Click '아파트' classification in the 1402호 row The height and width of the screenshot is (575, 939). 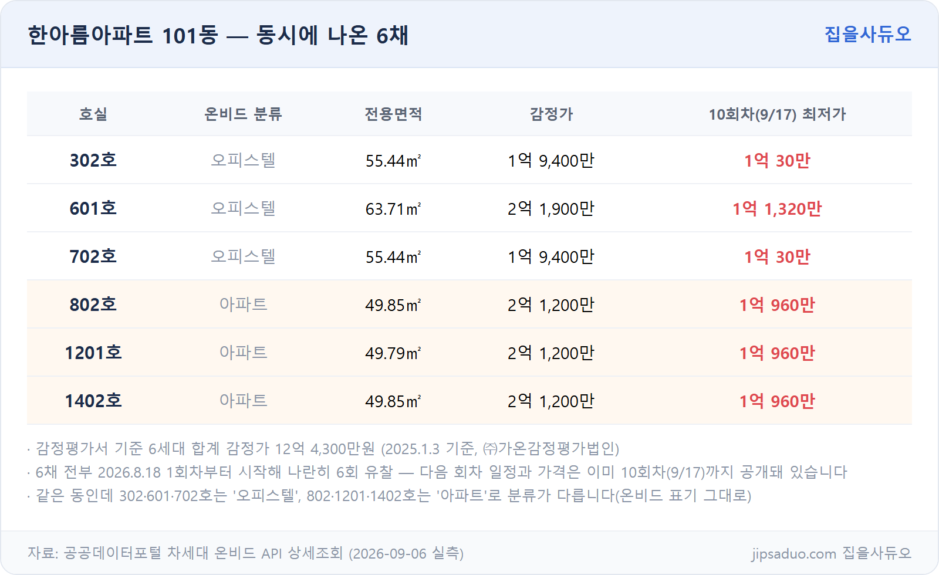tap(243, 401)
